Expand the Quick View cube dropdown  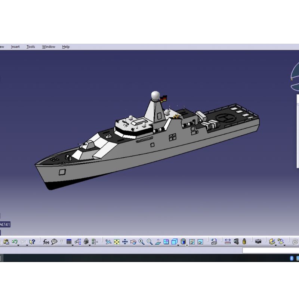178,245
